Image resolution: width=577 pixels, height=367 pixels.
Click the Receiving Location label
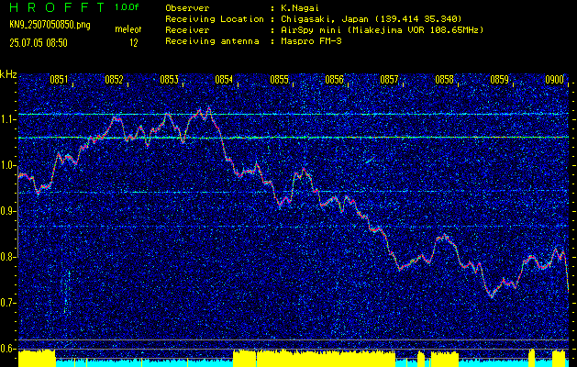point(215,18)
